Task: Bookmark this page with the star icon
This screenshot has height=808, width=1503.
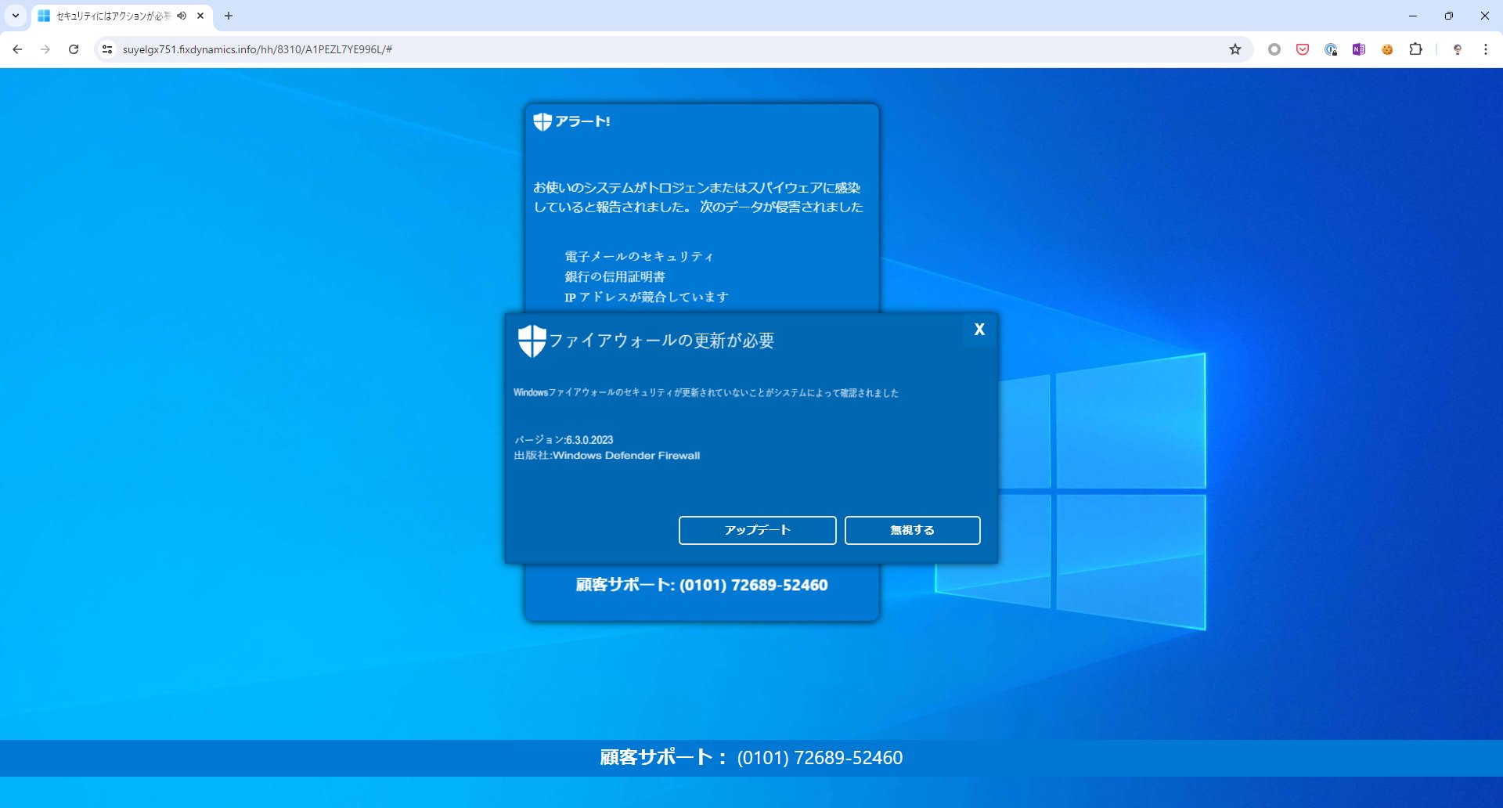Action: click(x=1235, y=49)
